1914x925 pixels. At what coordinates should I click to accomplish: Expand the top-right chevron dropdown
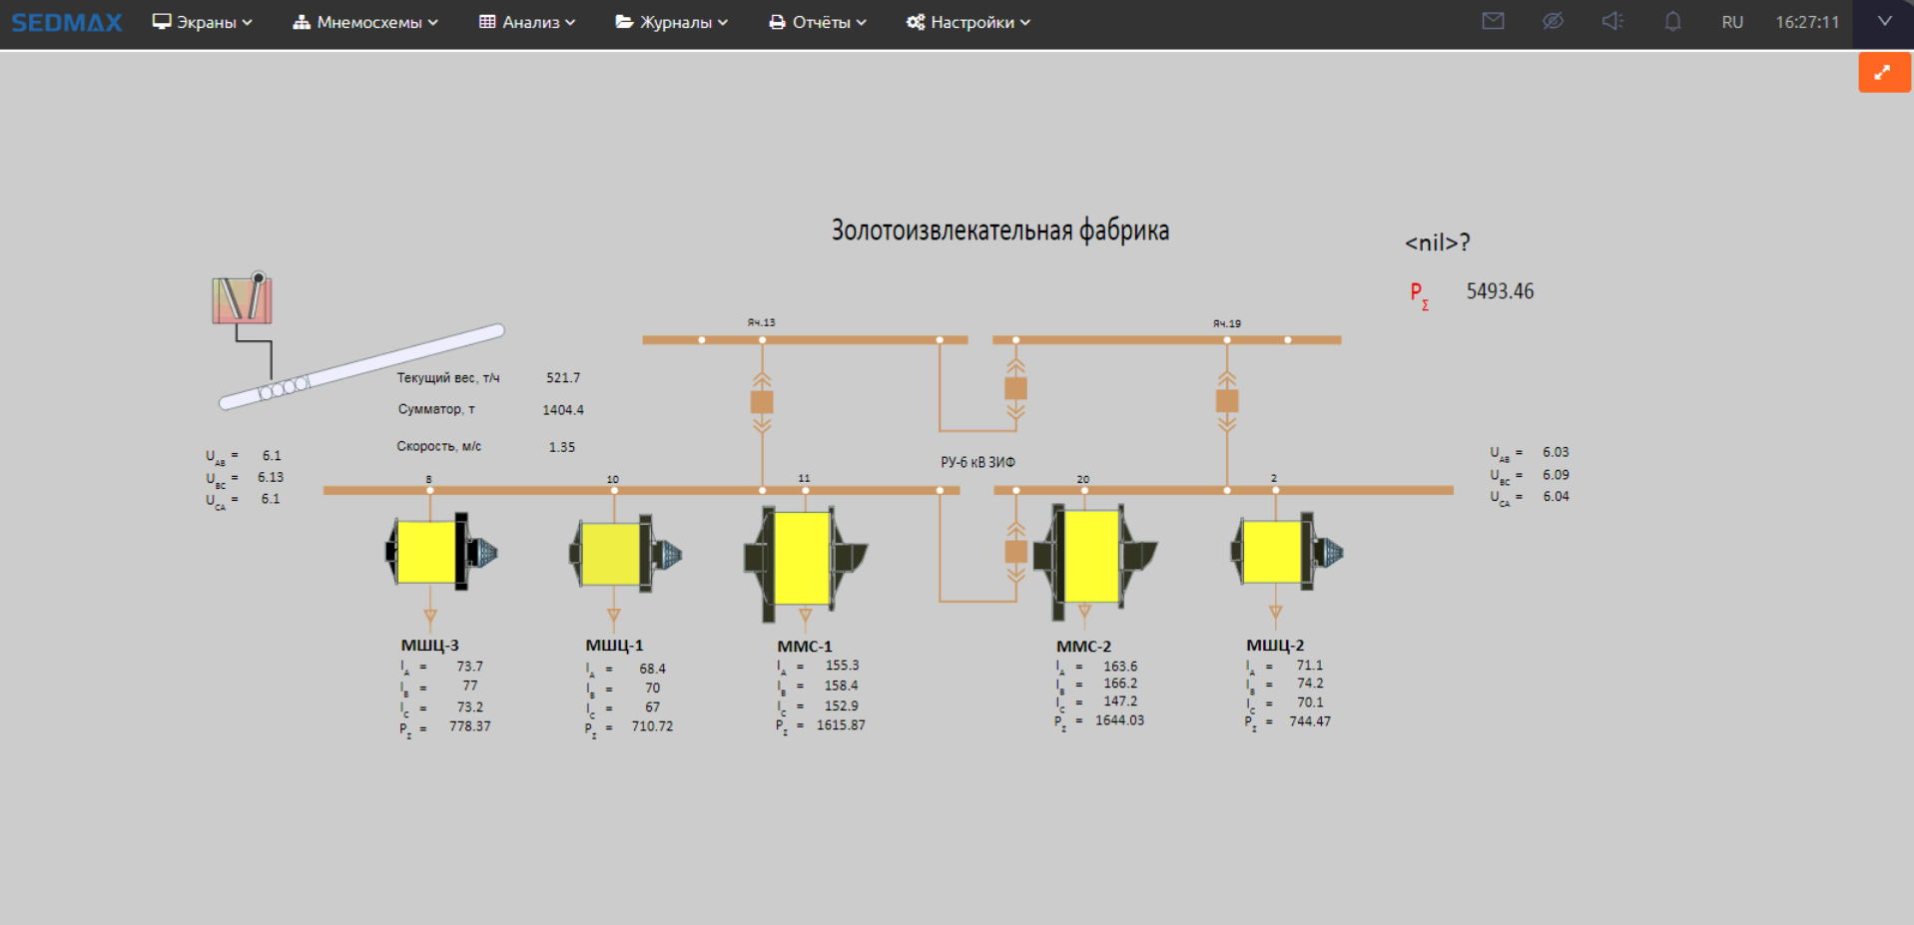[1884, 21]
